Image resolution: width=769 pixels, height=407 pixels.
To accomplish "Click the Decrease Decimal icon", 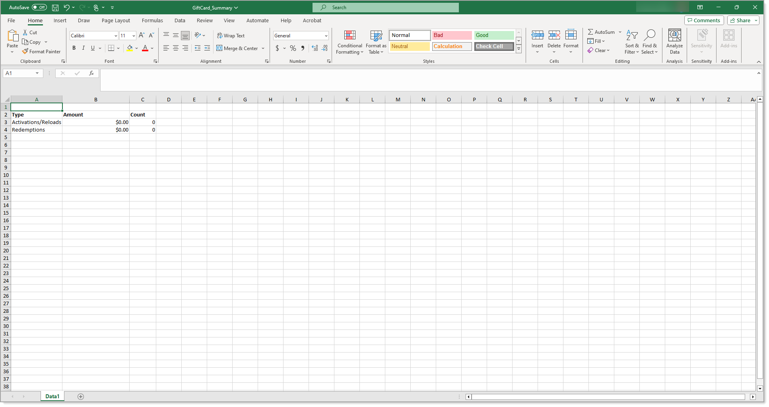I will [325, 48].
